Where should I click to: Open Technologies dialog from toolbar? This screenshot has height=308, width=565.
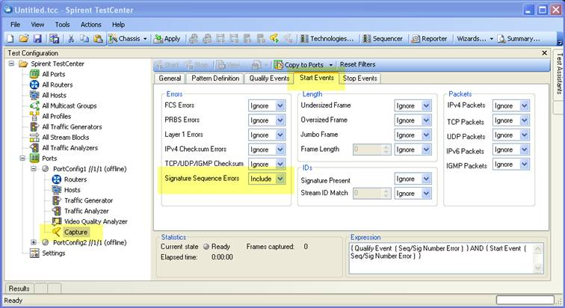(327, 39)
